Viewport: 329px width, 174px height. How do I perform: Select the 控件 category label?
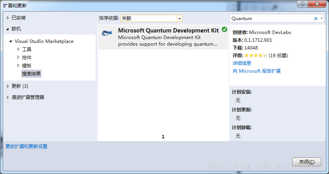[27, 58]
